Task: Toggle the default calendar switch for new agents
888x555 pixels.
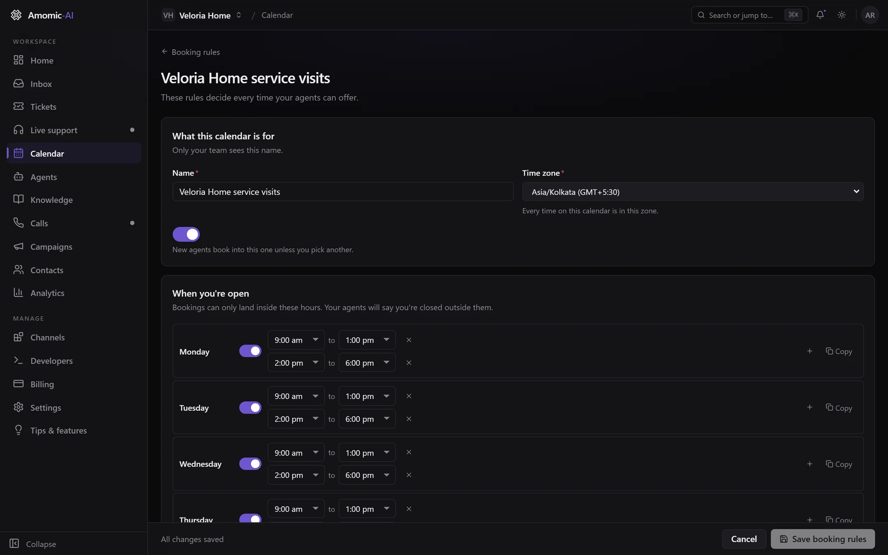Action: [186, 234]
